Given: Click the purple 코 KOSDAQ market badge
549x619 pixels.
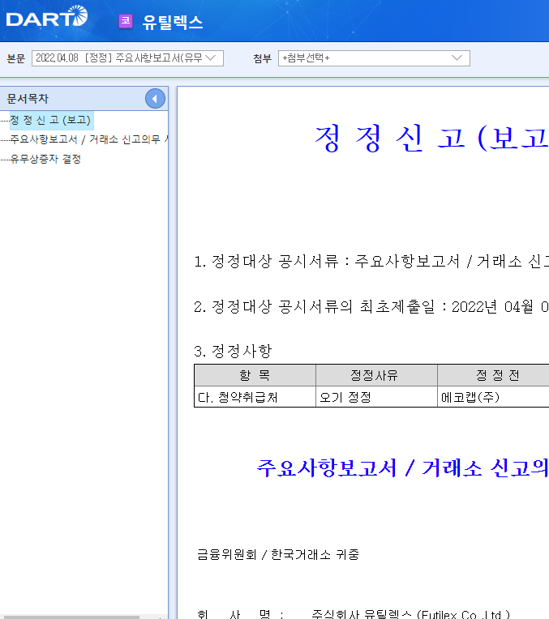Looking at the screenshot, I should [126, 21].
